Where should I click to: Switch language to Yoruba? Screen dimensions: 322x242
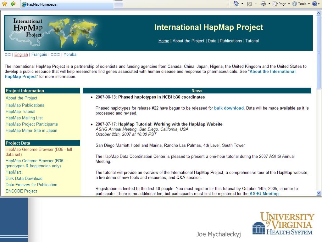70,54
